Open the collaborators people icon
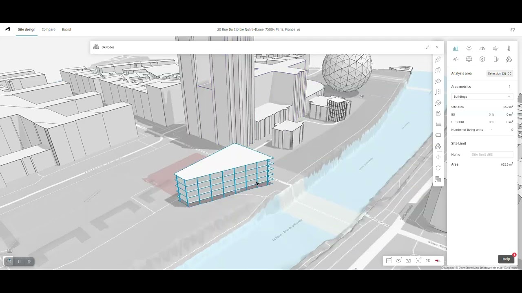 coord(513,30)
